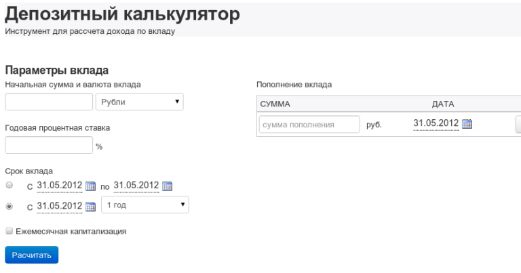This screenshot has height=273, width=521.
Task: Open the 'Рубли' currency dropdown
Action: pos(140,102)
